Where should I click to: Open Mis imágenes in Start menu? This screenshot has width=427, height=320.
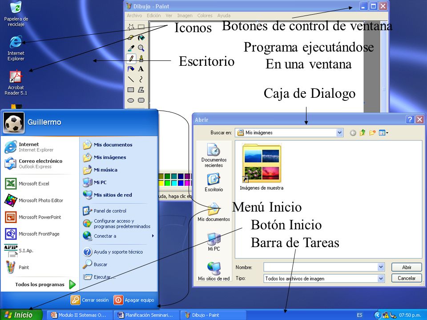(x=105, y=157)
